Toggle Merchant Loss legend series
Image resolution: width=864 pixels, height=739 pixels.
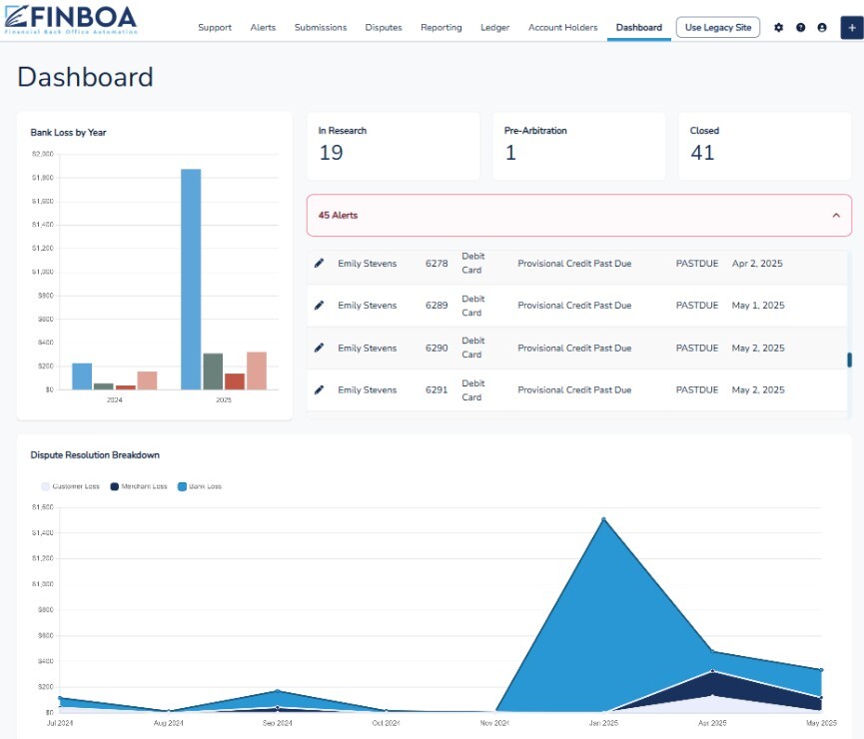point(138,486)
